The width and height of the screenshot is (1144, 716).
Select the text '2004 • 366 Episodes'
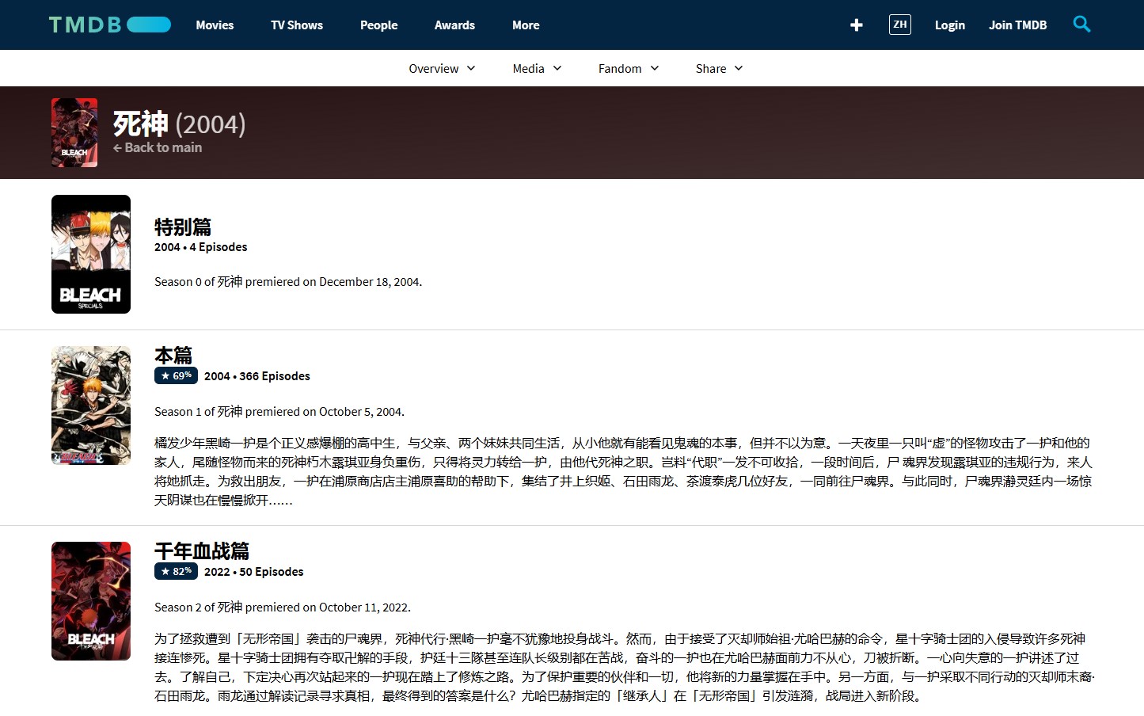[x=257, y=376]
